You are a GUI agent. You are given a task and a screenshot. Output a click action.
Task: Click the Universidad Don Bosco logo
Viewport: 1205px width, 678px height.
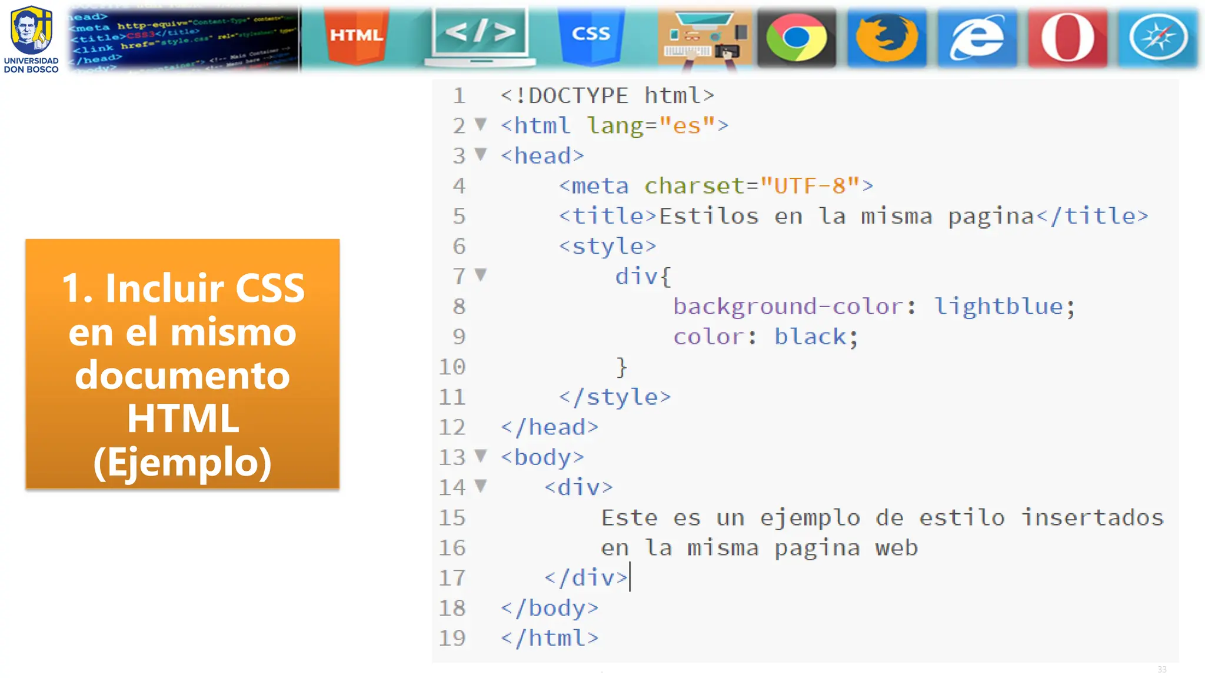(31, 39)
